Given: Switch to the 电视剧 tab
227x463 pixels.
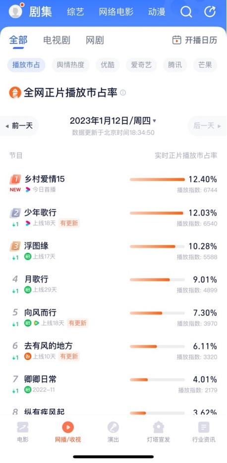Looking at the screenshot, I should pos(57,40).
